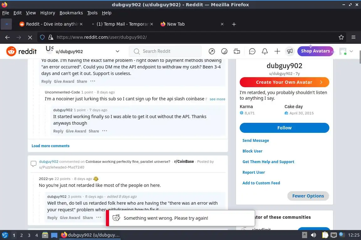
Task: Click Reply under 'Well then' comment
Action: coord(52,217)
